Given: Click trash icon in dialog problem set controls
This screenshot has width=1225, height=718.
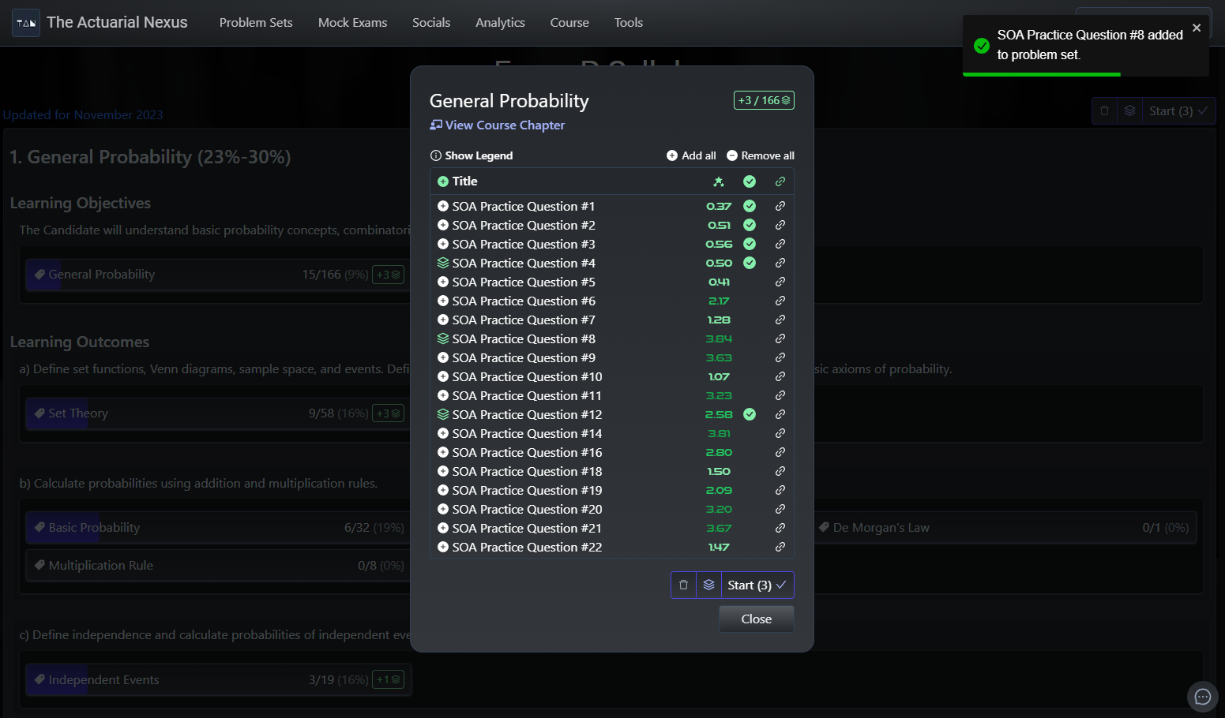Looking at the screenshot, I should pyautogui.click(x=684, y=585).
